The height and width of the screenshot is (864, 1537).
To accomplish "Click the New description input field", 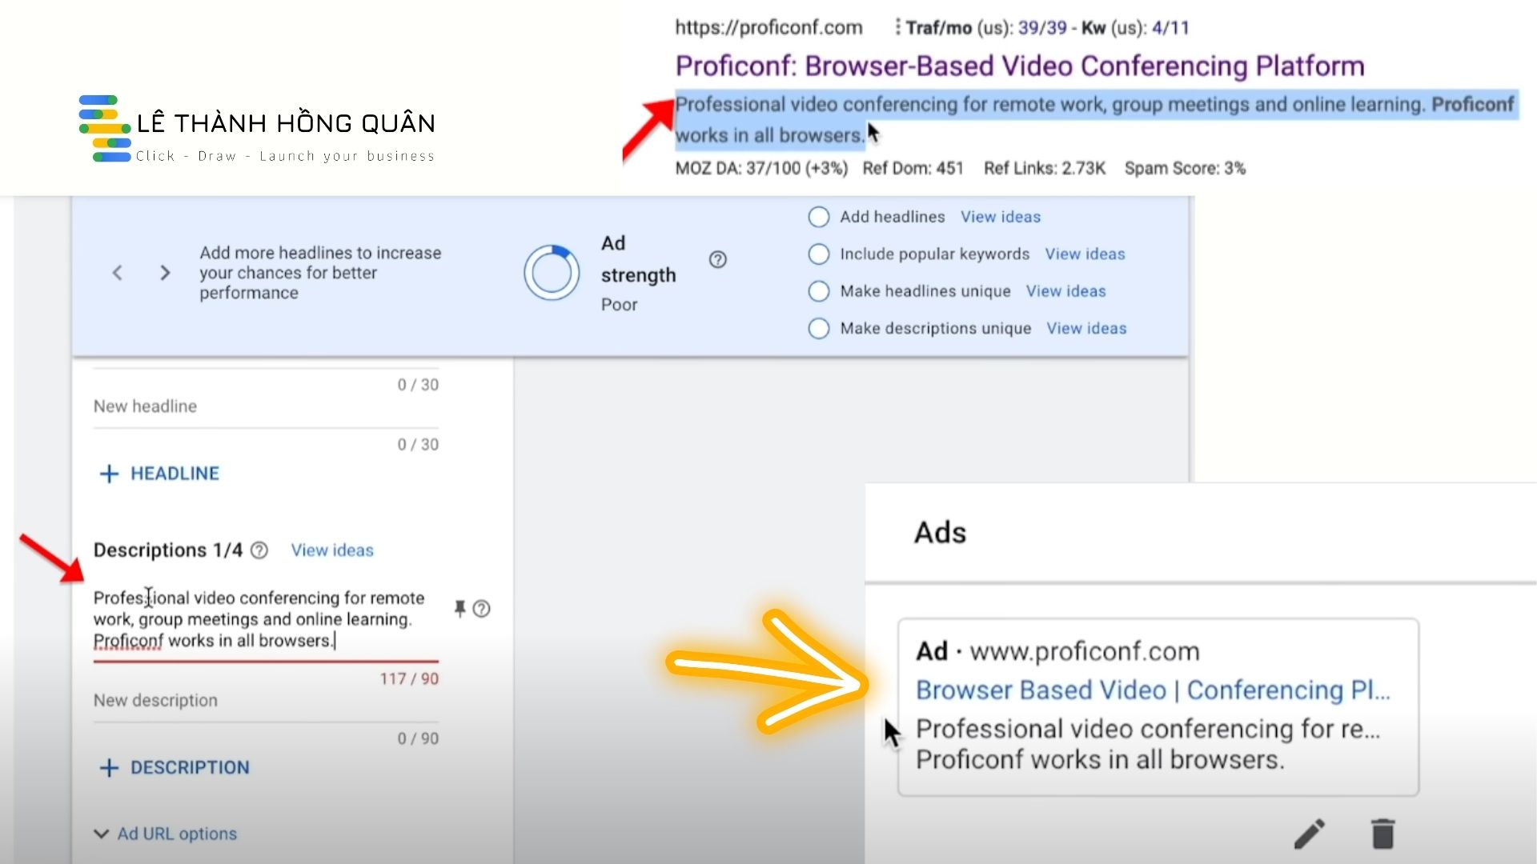I will coord(264,701).
